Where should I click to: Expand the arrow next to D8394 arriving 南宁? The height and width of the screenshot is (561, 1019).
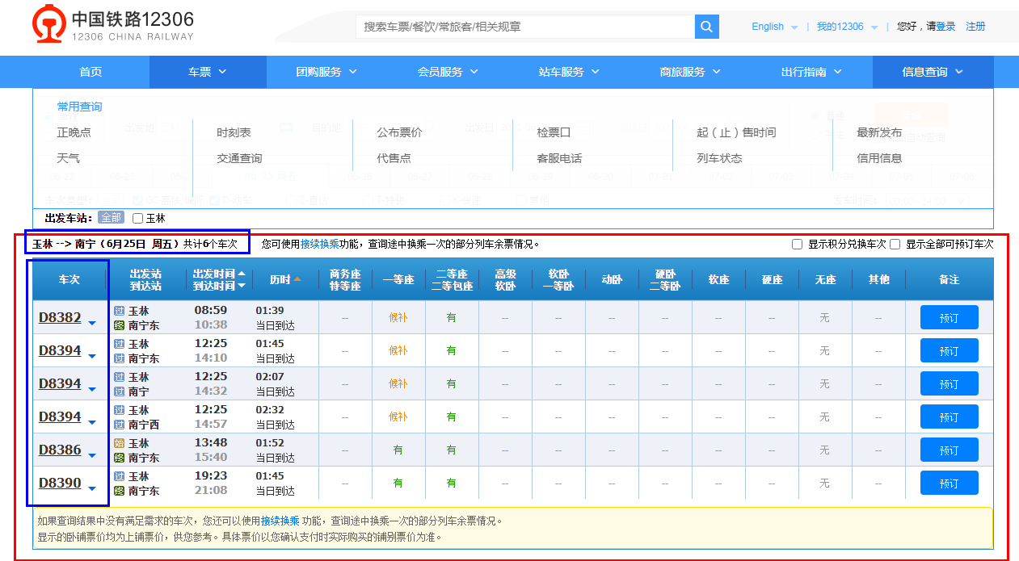(91, 389)
